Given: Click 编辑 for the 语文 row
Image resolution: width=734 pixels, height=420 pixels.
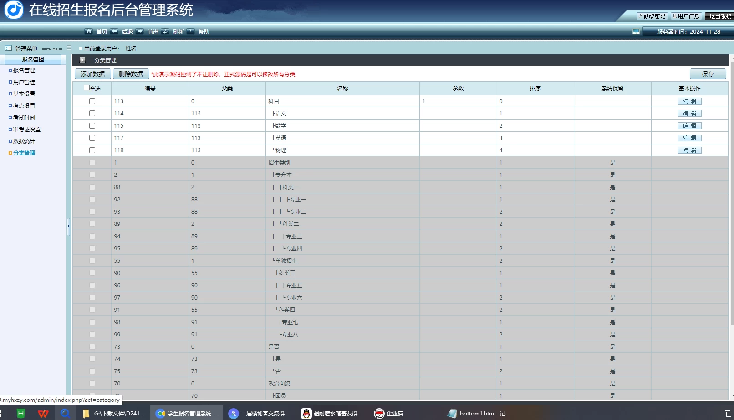Looking at the screenshot, I should 689,114.
